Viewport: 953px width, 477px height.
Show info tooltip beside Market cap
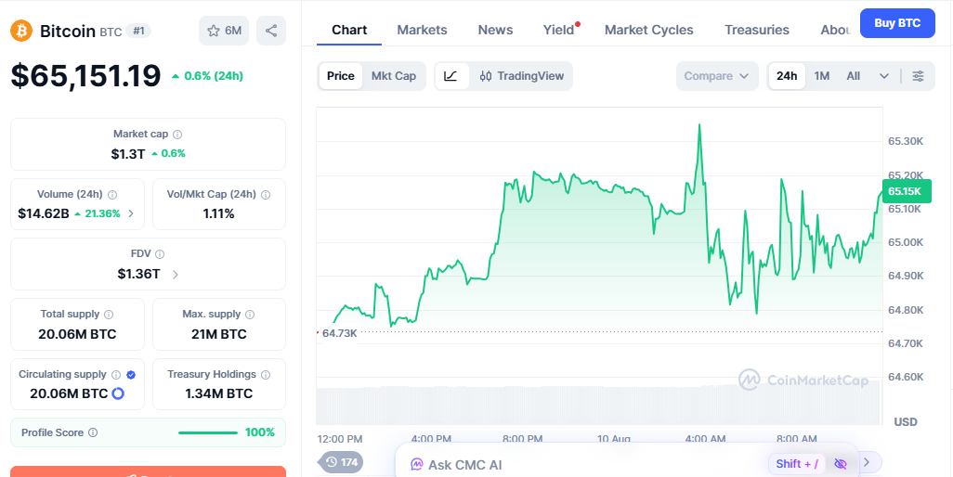click(x=177, y=135)
